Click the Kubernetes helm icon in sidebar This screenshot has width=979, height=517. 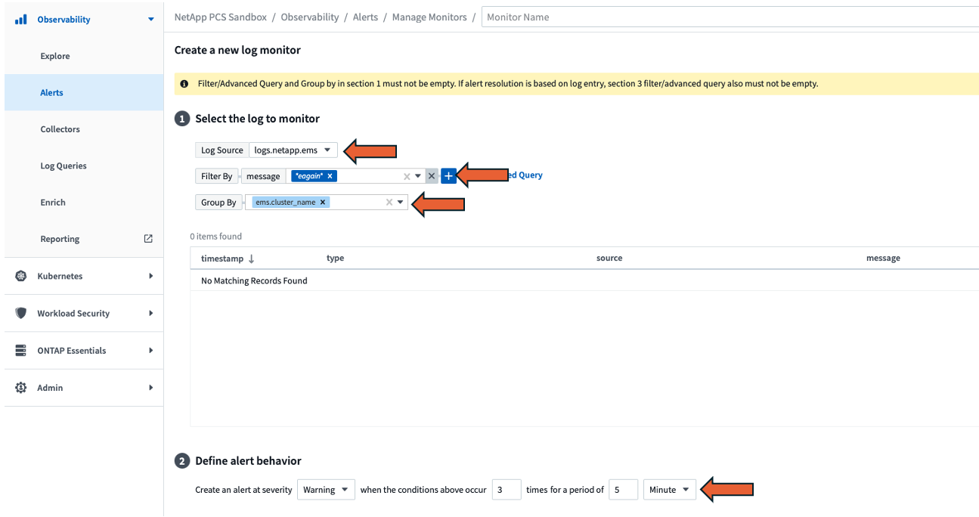pyautogui.click(x=21, y=276)
